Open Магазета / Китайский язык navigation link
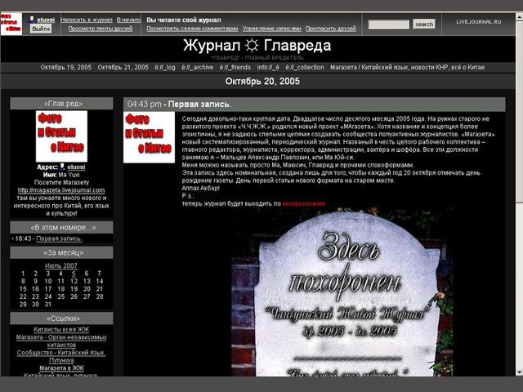Image resolution: width=523 pixels, height=392 pixels. click(x=407, y=67)
